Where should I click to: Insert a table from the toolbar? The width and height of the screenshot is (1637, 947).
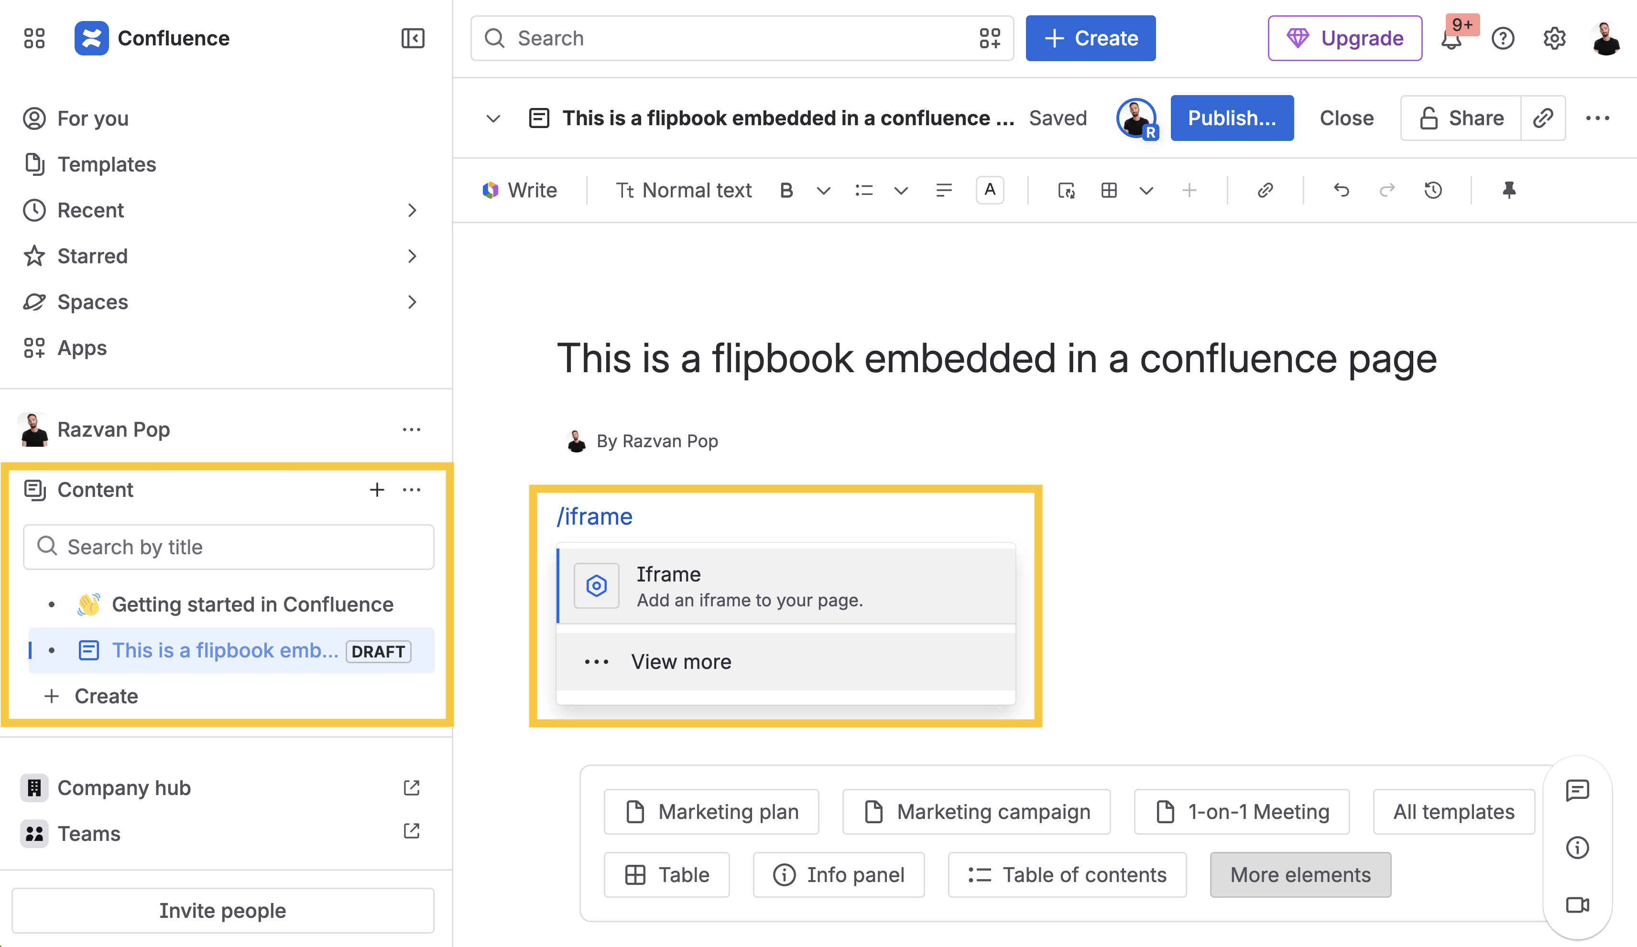click(1109, 190)
